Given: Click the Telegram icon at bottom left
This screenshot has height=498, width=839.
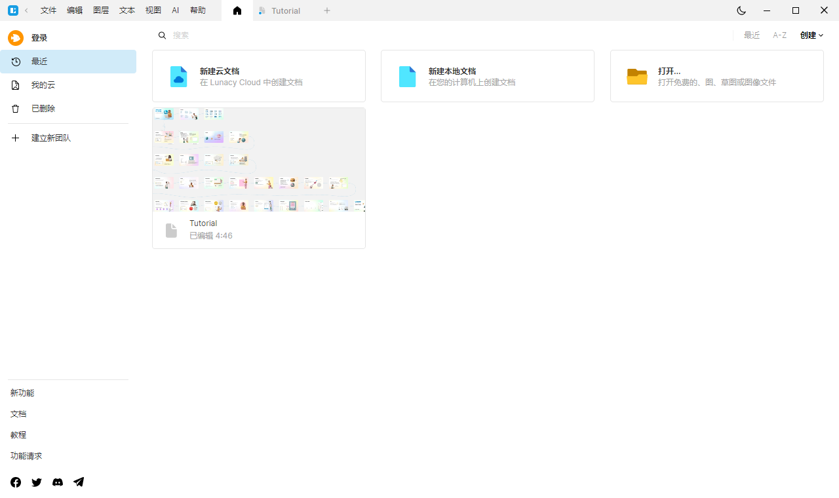Looking at the screenshot, I should 79,482.
